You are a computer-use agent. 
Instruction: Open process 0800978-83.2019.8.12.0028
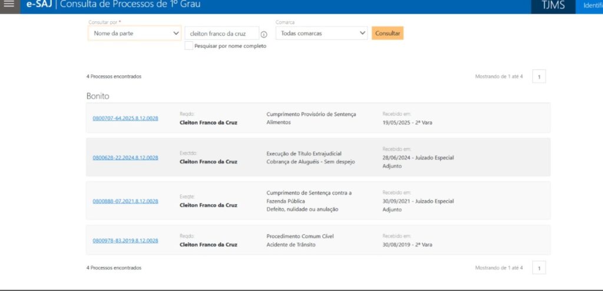pos(125,240)
